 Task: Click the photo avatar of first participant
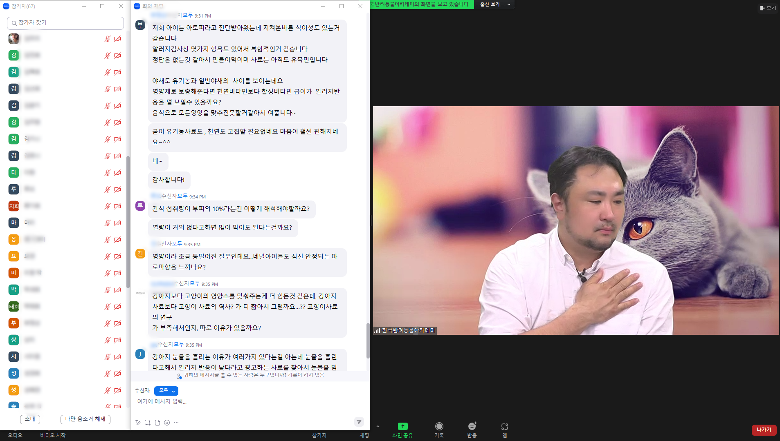(13, 38)
